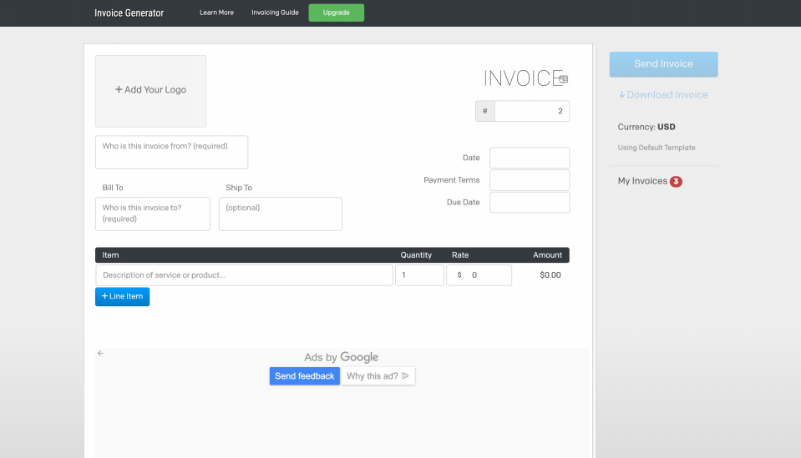Viewport: 801px width, 458px height.
Task: Click the item description field
Action: tap(244, 275)
